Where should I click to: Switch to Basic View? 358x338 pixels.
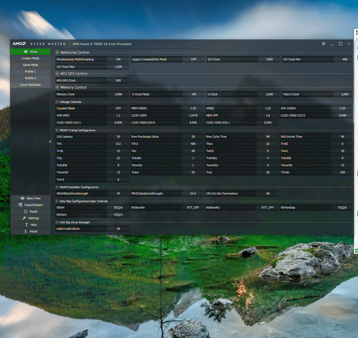click(30, 198)
